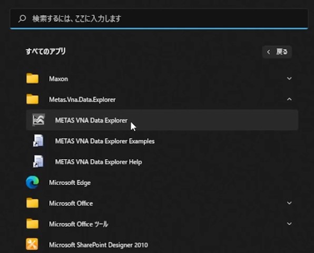Expand the Microsoft Office folder chevron

click(x=289, y=203)
